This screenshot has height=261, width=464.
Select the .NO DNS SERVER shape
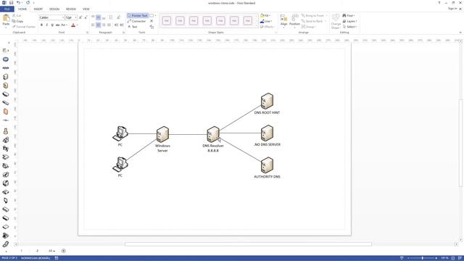click(x=267, y=133)
